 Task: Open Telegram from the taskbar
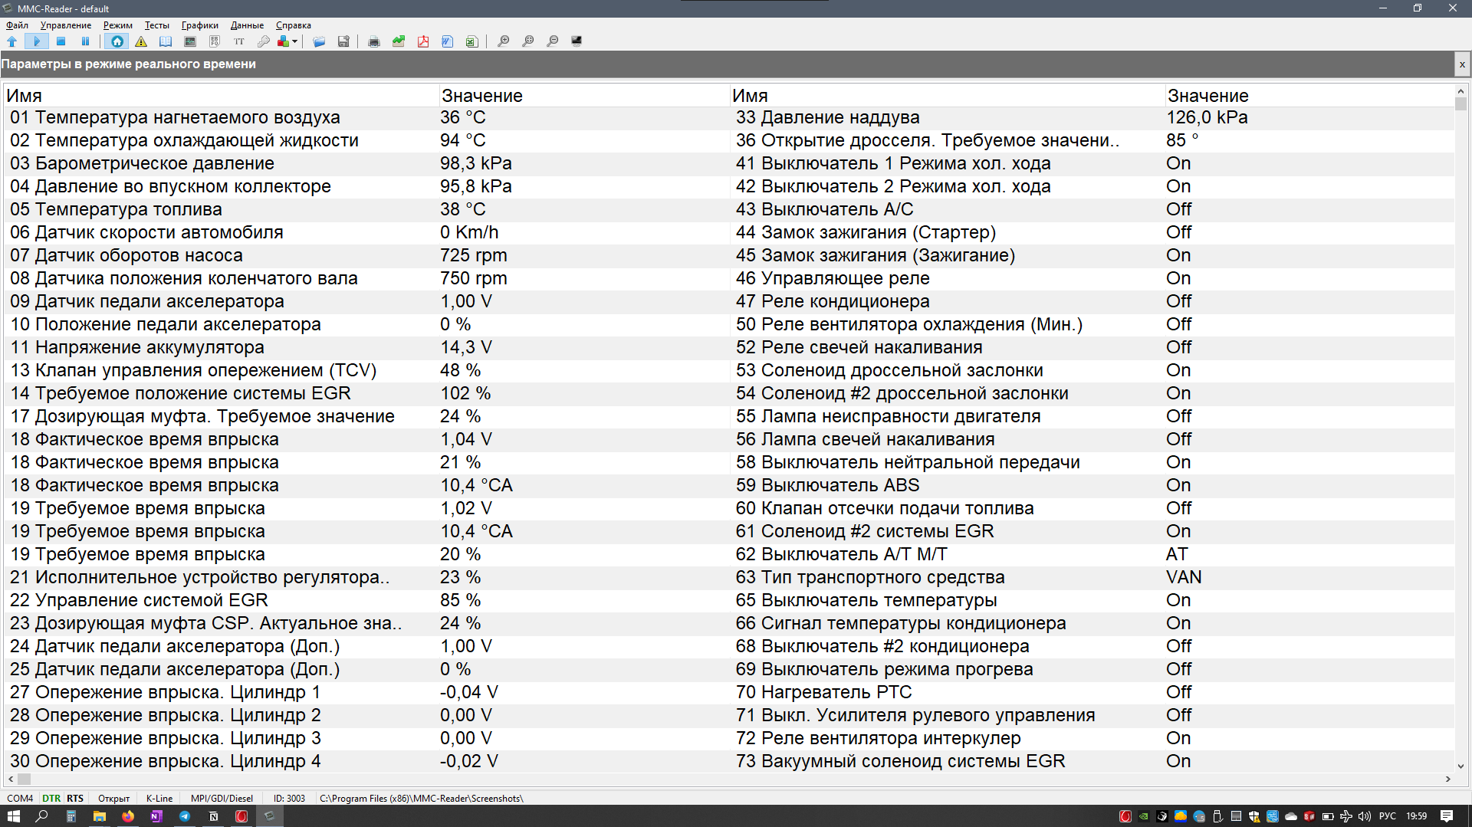[185, 816]
